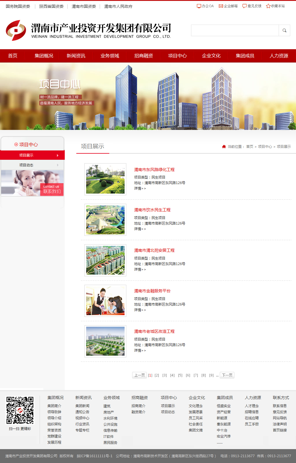Open 项目中心 navigation menu
This screenshot has height=463, width=296.
[177, 56]
